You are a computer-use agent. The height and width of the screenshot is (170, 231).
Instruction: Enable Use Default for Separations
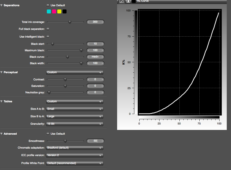(48, 5)
